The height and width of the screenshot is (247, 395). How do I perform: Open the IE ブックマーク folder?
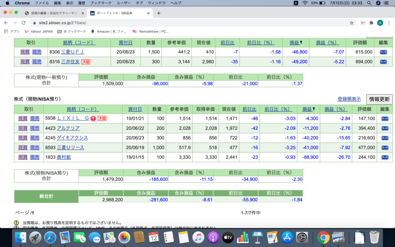pos(71,32)
